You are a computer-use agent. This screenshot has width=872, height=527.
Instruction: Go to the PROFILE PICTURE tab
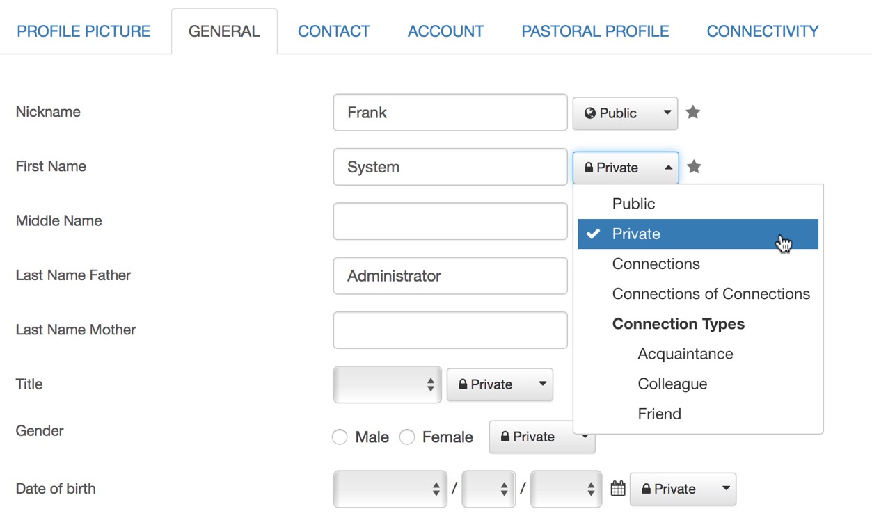[84, 31]
